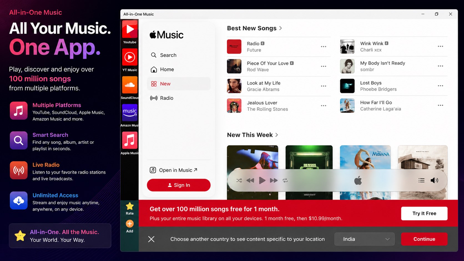Select the Apple Music platform icon
The image size is (464, 261).
130,140
